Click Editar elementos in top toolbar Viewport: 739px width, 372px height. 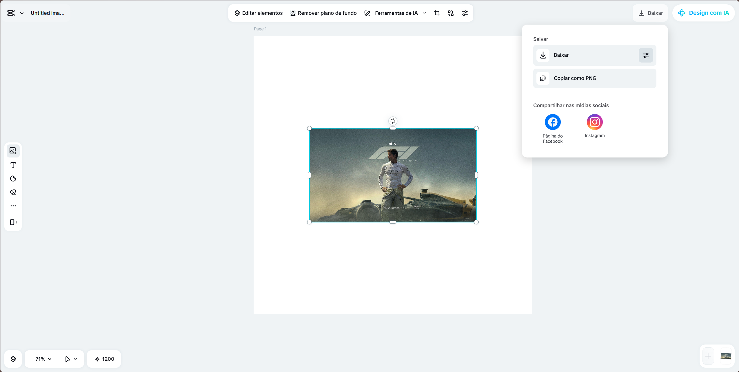tap(259, 13)
